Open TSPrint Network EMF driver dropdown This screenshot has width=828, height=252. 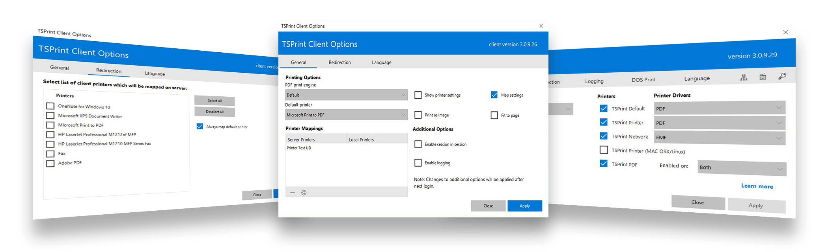coord(720,138)
